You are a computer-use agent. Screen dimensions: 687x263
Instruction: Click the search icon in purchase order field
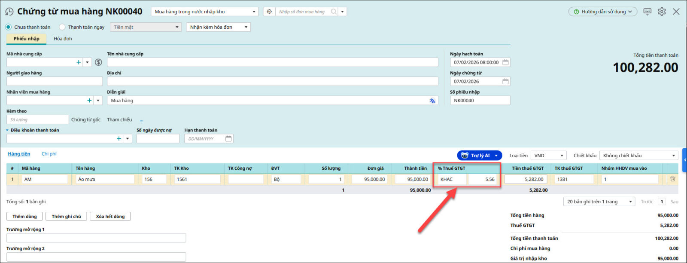333,12
